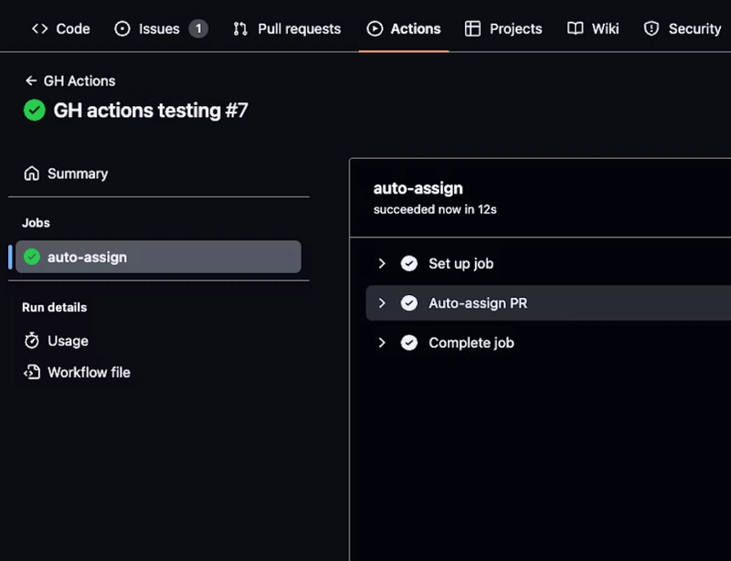Click the Usage stopwatch icon
Screen dimensions: 731x561
click(32, 341)
